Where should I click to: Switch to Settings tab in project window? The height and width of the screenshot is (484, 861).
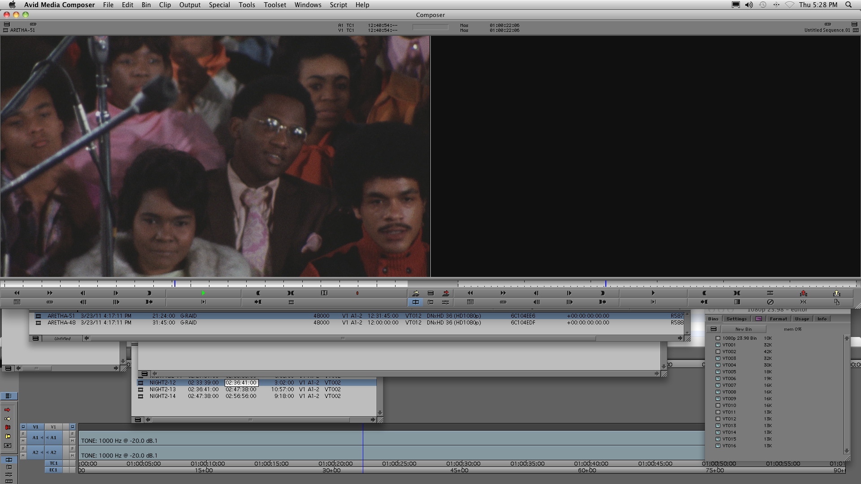pyautogui.click(x=736, y=319)
